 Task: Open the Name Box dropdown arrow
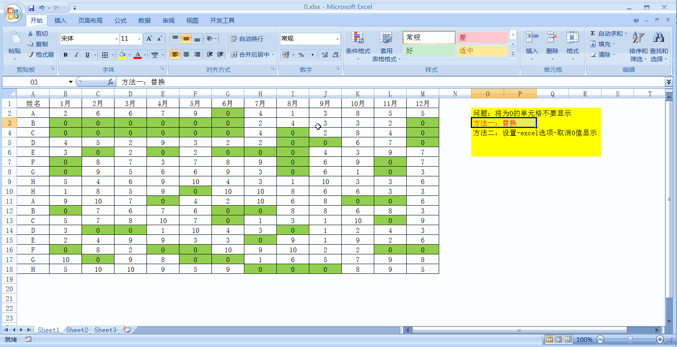pos(71,82)
